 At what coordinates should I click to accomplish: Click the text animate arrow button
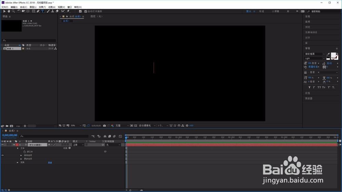click(x=69, y=148)
